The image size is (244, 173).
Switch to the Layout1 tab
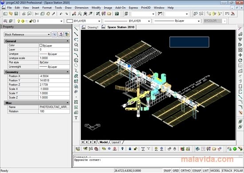pyautogui.click(x=116, y=142)
